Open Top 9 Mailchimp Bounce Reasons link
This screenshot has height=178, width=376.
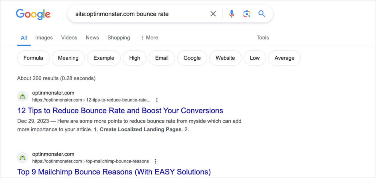coord(114,172)
